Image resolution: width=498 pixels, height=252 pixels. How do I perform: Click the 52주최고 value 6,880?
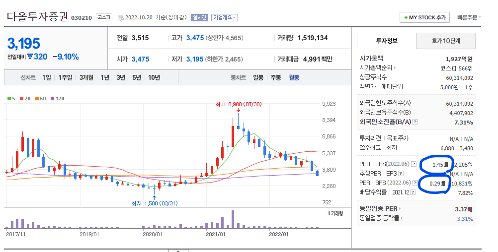point(447,148)
